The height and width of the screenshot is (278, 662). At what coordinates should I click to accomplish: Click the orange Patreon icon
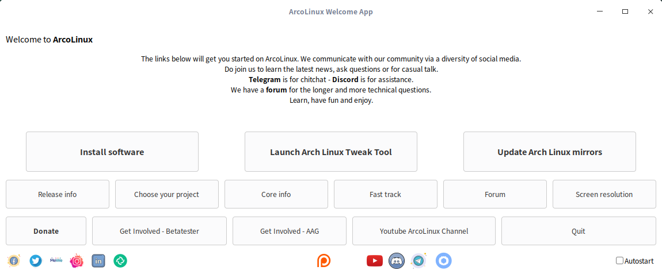point(324,261)
